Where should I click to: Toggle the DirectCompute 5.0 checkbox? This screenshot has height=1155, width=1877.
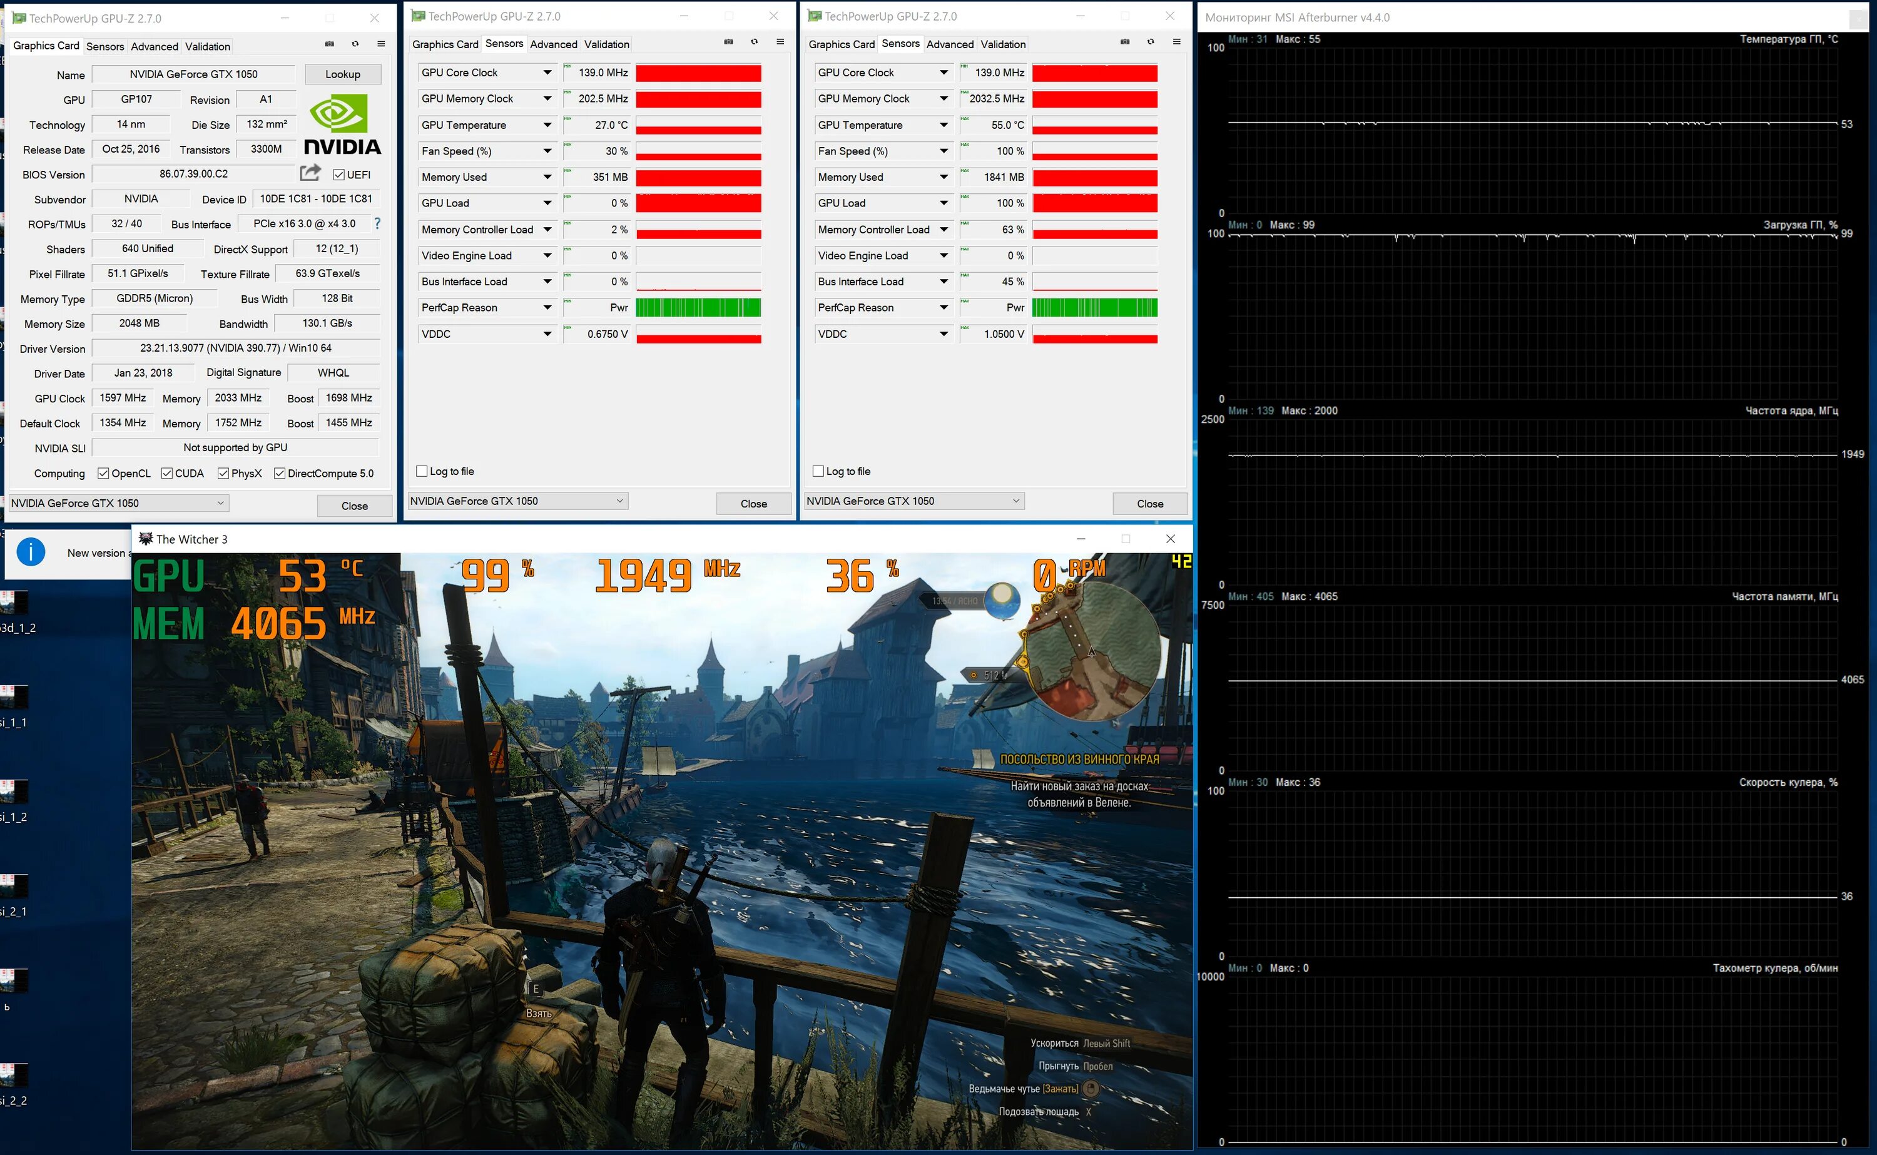click(x=280, y=474)
